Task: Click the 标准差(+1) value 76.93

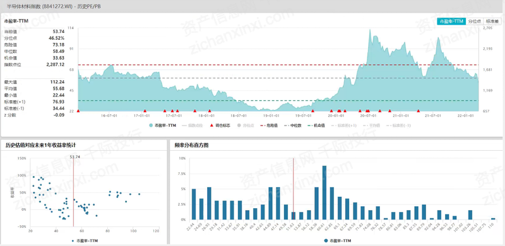Action: [59, 102]
